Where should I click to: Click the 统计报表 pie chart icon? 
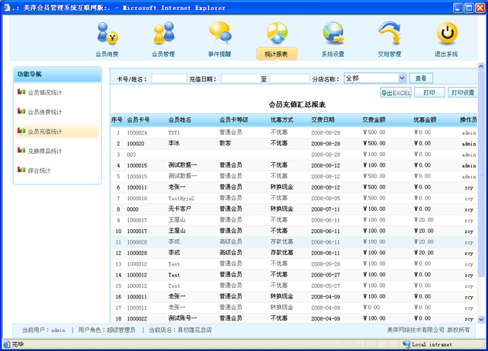click(x=277, y=33)
